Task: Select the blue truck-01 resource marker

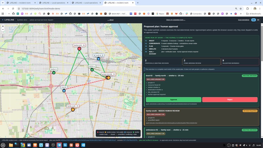Action: point(99,59)
